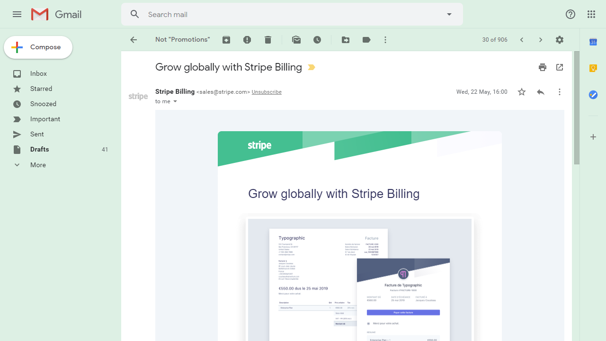Open the main menu hamburger icon

point(17,14)
